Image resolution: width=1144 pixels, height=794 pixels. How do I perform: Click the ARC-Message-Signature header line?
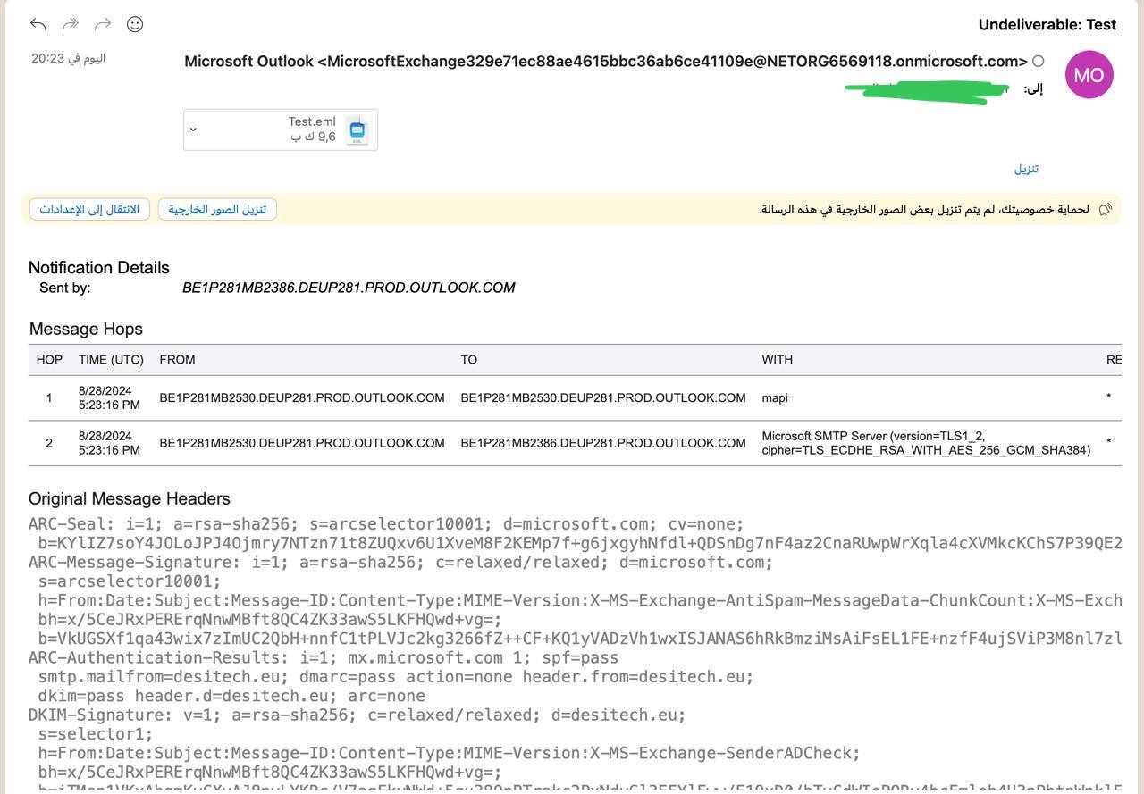point(400,563)
